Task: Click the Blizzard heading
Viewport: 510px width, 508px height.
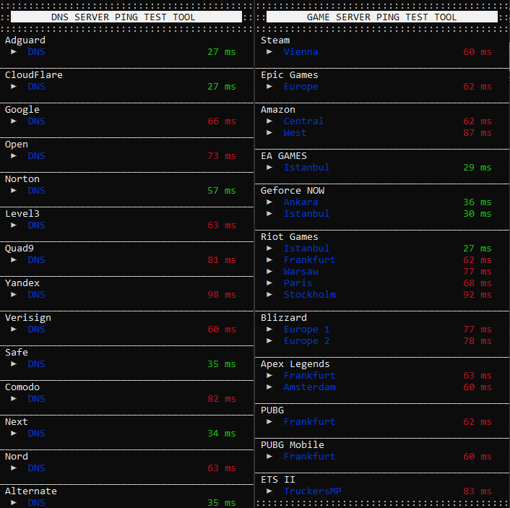Action: click(284, 318)
